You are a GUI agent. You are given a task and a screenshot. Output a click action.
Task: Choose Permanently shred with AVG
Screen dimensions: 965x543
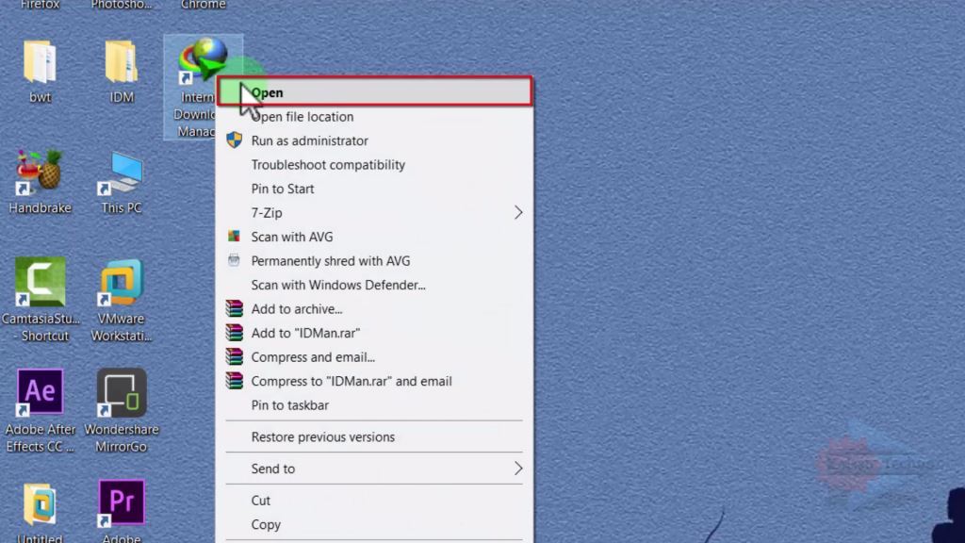(375, 260)
